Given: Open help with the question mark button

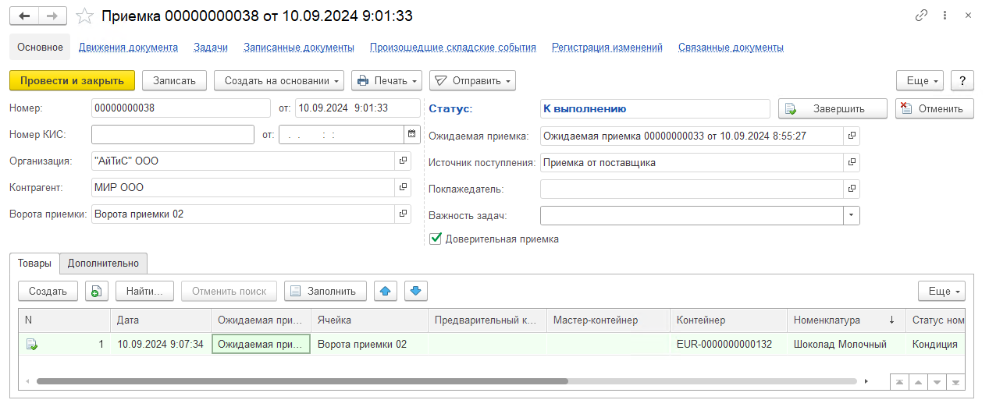Looking at the screenshot, I should 963,80.
